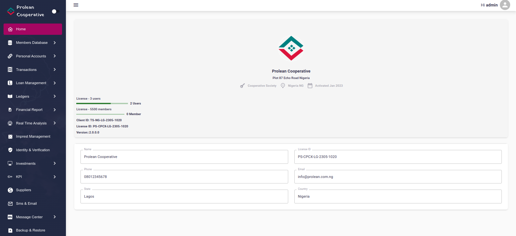516x236 pixels.
Task: Expand Loan Management chevron
Action: [x=55, y=83]
